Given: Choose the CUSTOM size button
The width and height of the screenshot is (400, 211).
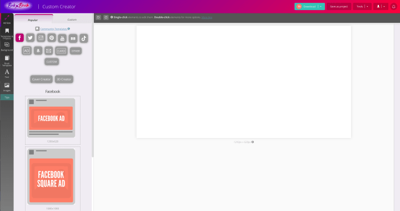Looking at the screenshot, I should coord(52,62).
